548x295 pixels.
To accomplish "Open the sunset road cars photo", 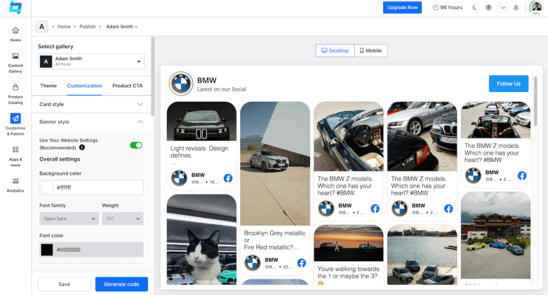I will coord(348,243).
